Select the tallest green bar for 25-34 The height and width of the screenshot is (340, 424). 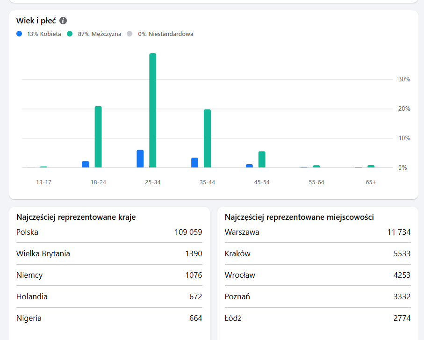click(152, 110)
